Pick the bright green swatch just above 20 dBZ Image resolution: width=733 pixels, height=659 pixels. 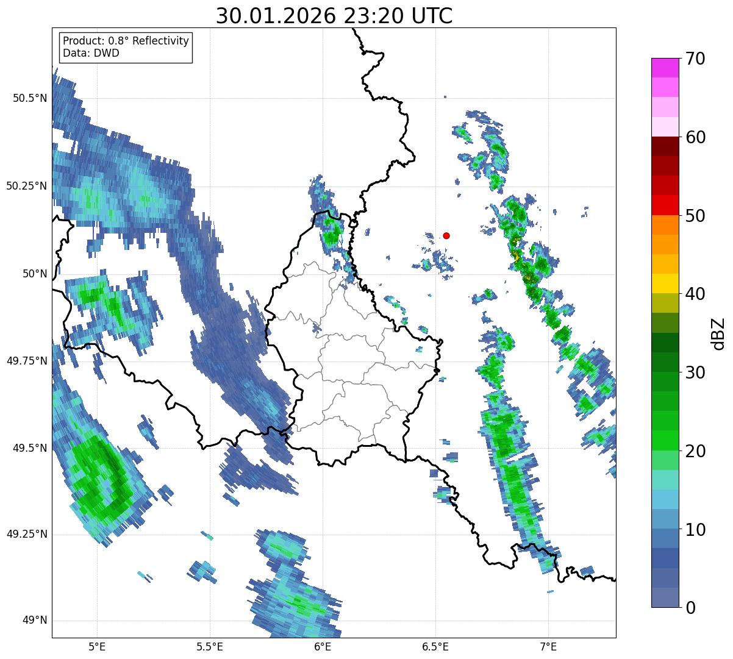[665, 441]
